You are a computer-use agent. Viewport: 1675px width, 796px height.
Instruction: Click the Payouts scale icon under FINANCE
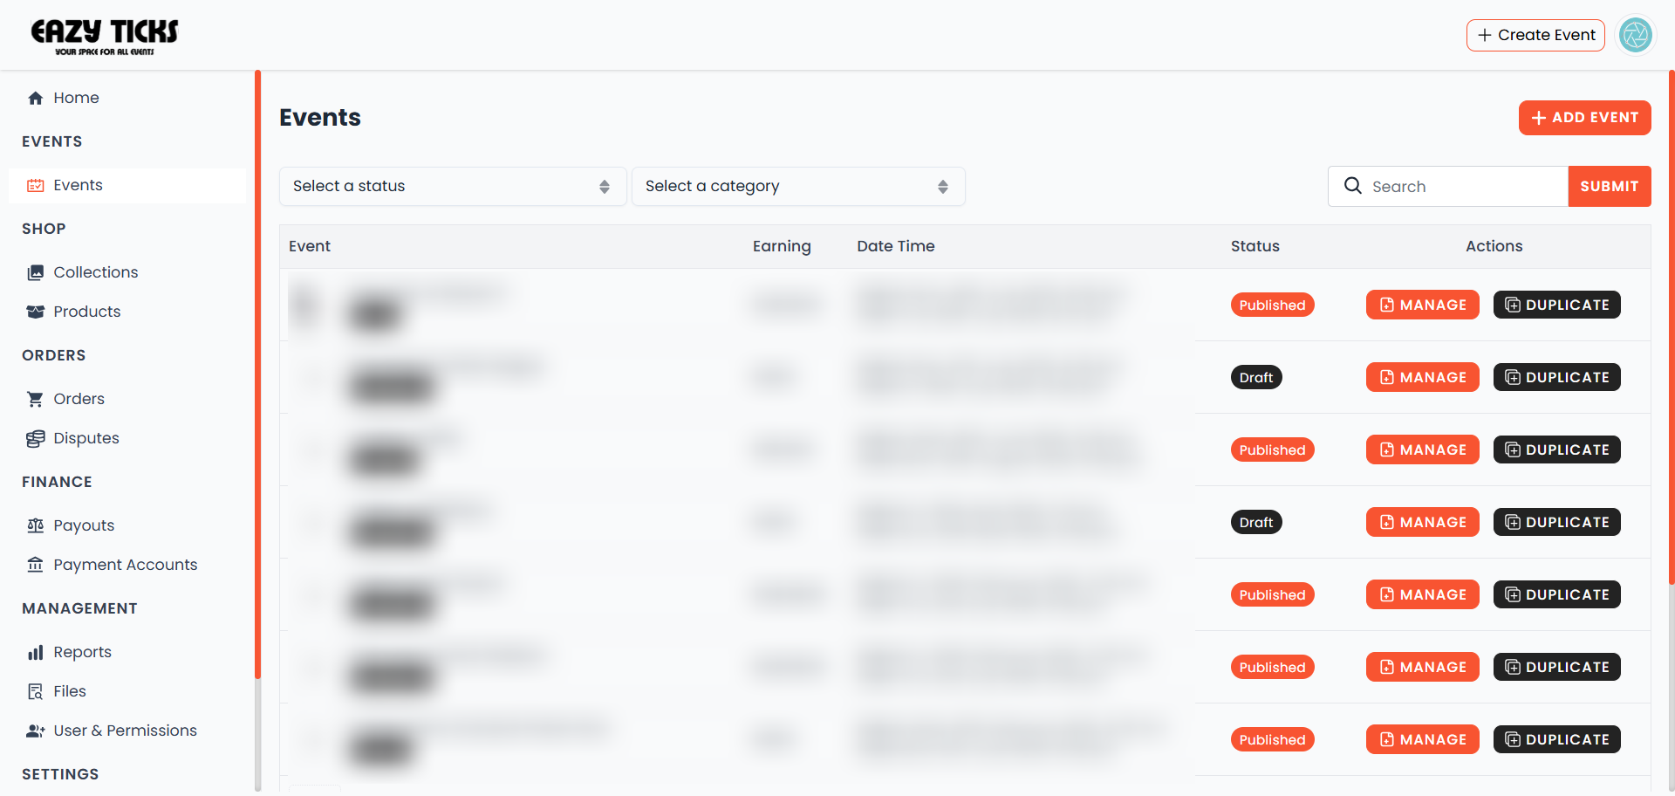tap(35, 525)
